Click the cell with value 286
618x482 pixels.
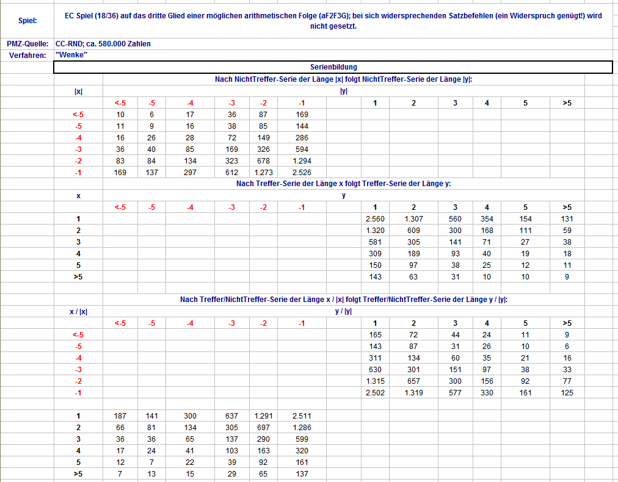pyautogui.click(x=302, y=138)
